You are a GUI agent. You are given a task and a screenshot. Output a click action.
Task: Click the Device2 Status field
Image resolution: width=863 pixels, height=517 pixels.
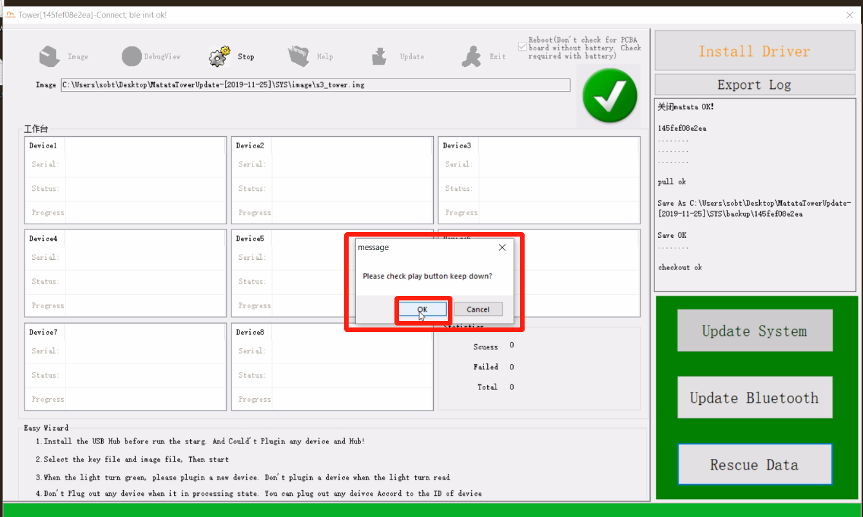352,188
